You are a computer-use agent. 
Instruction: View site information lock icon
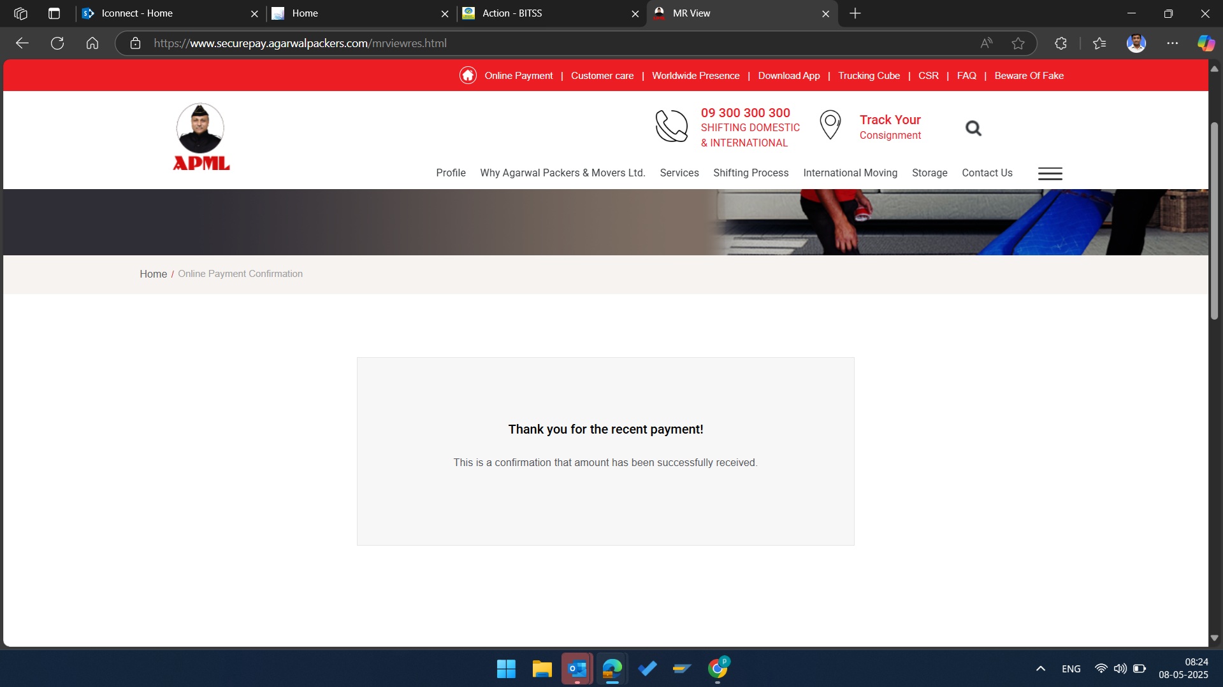[x=135, y=43]
